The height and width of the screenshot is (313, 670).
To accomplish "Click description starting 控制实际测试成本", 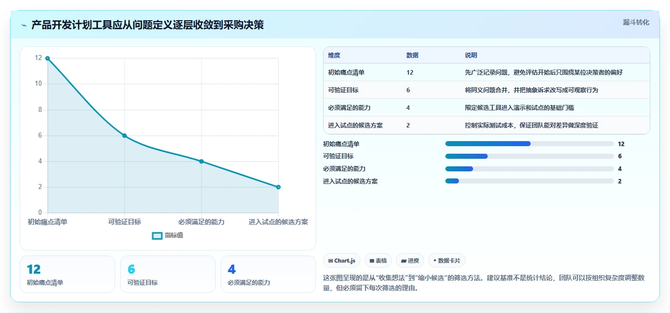I will click(532, 126).
